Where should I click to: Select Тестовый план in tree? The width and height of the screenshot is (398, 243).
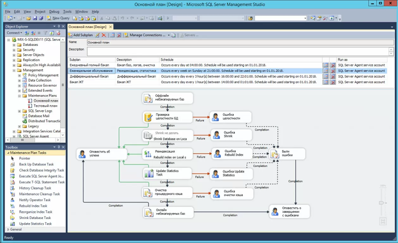[x=46, y=106]
